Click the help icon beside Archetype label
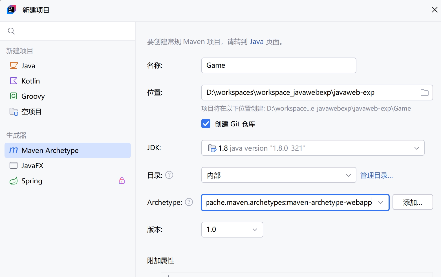 (189, 202)
